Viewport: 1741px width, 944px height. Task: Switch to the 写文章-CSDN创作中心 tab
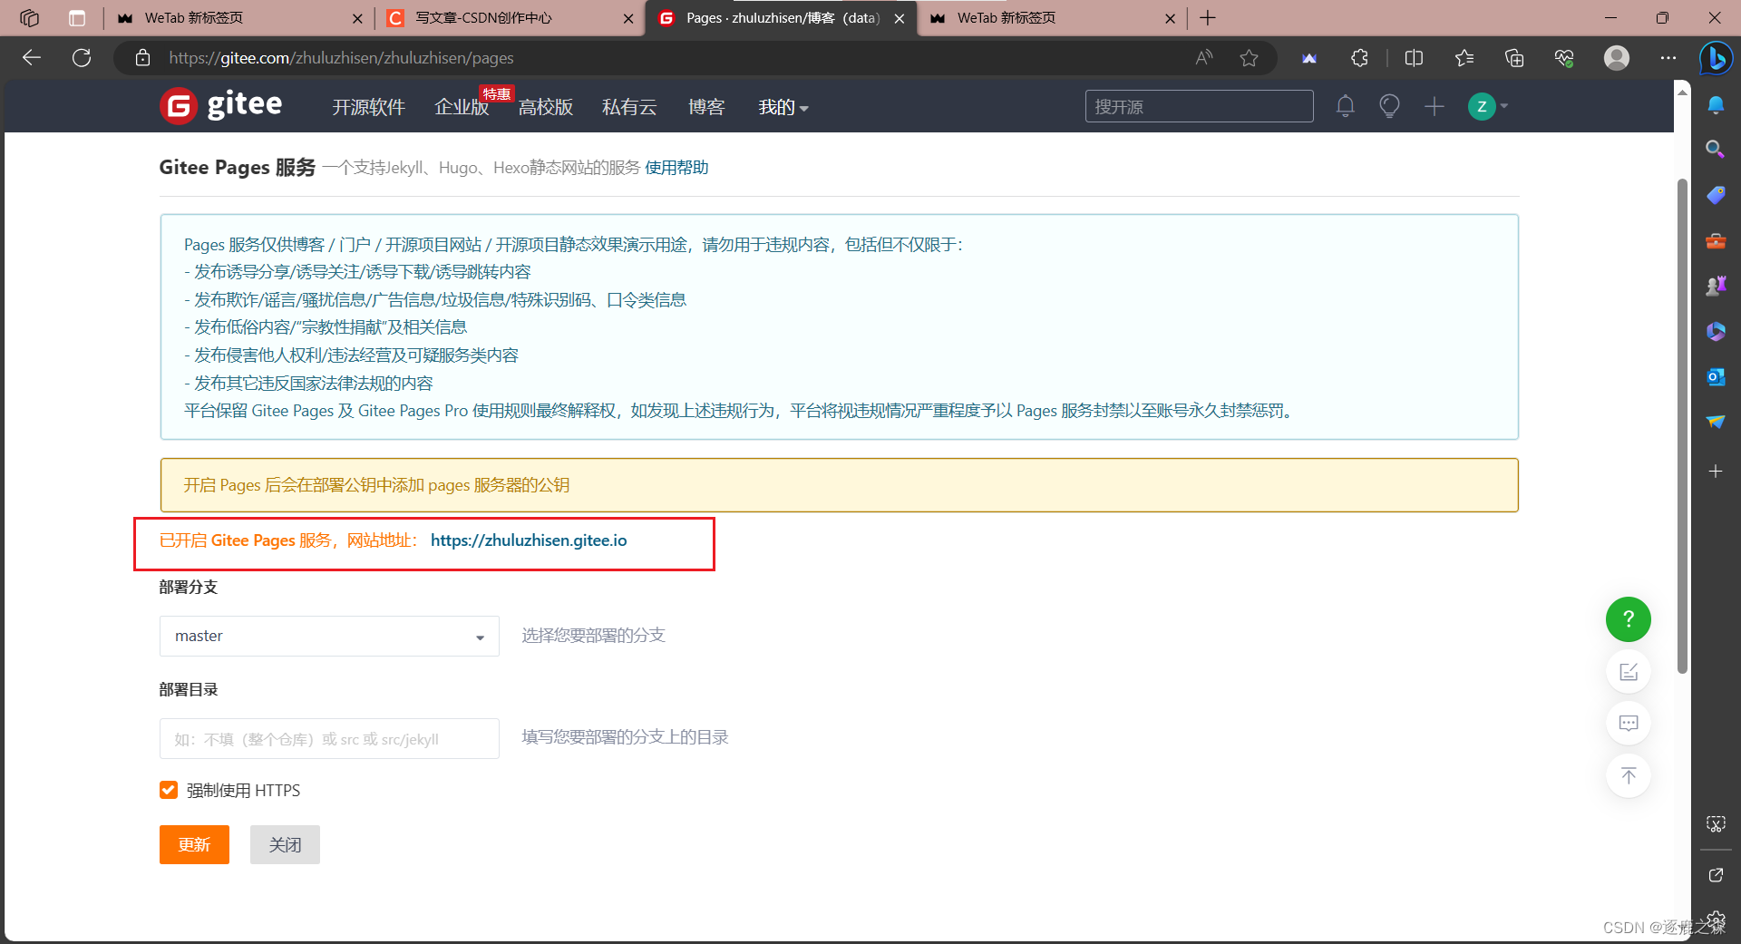click(x=508, y=18)
